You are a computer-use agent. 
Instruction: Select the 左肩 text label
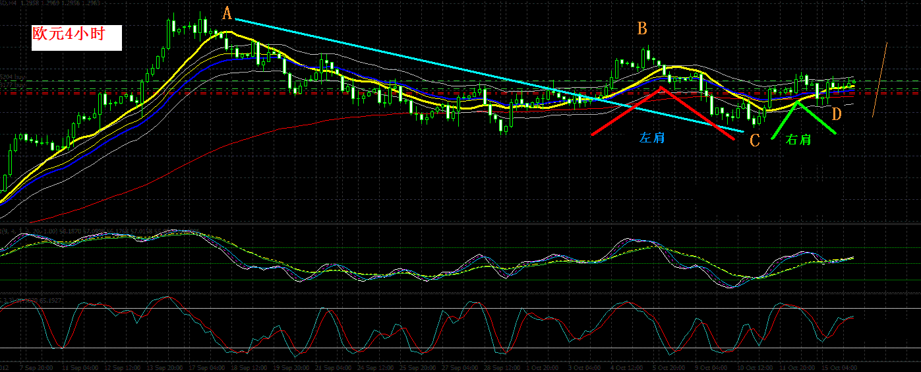click(651, 137)
